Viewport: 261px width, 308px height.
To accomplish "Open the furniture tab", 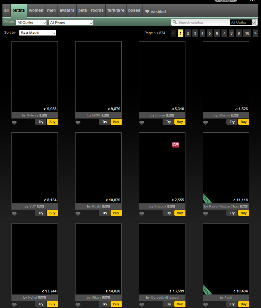I will tap(116, 10).
